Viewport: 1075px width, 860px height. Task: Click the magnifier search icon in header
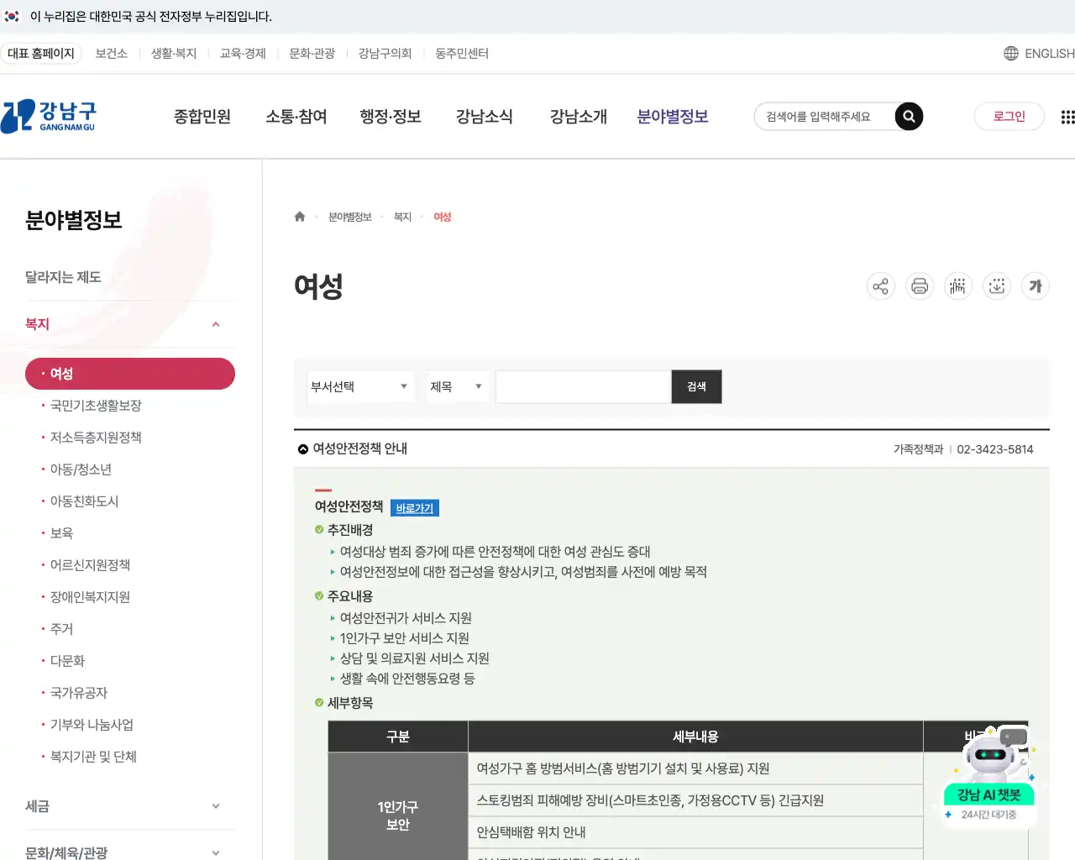tap(909, 117)
